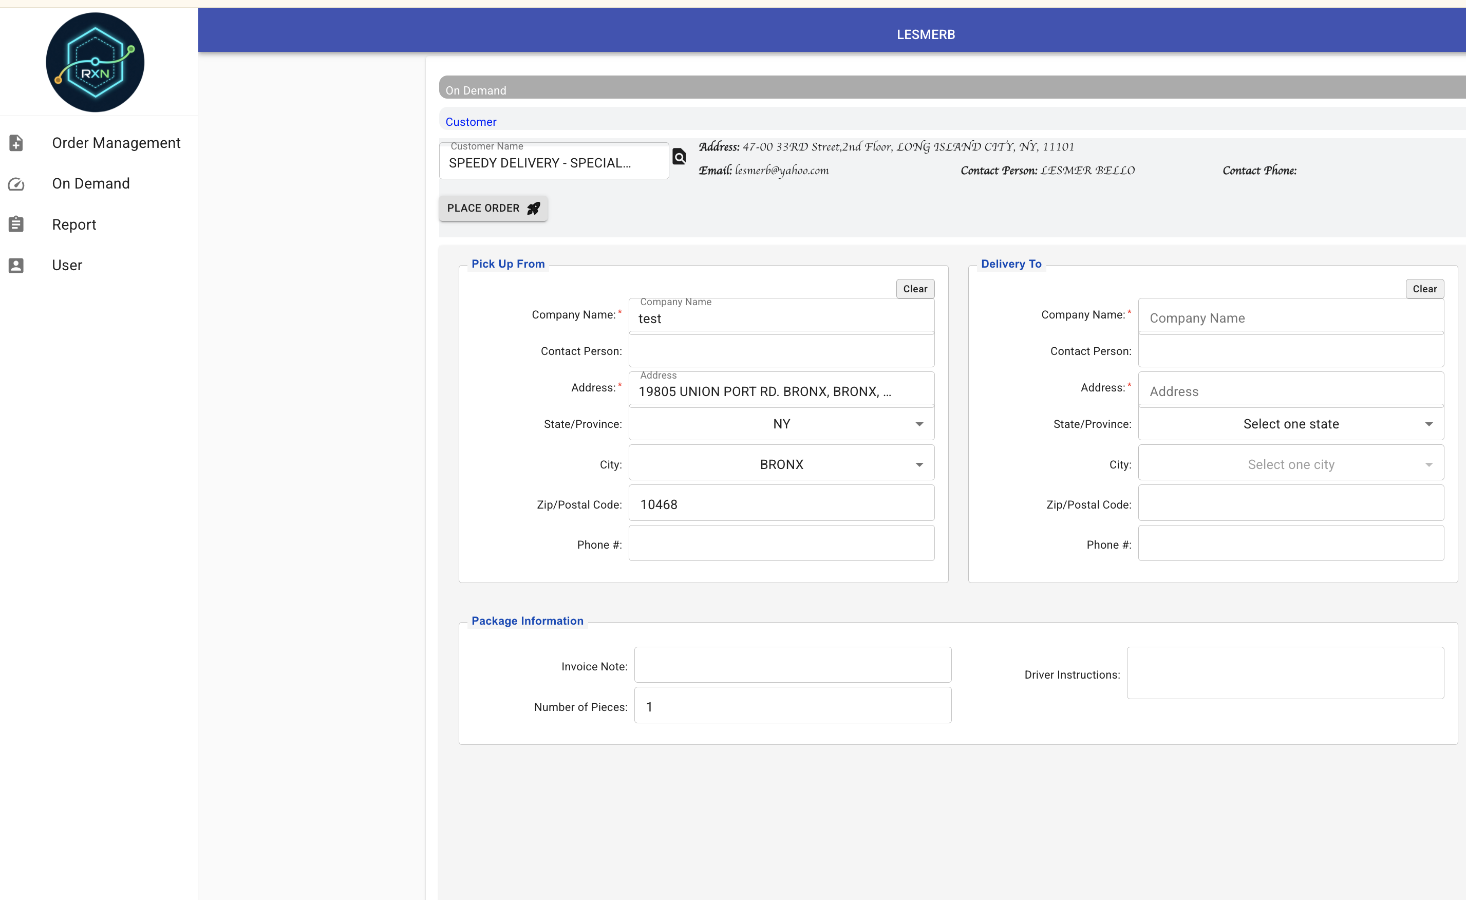
Task: Open the On Demand sidebar item
Action: (99, 184)
